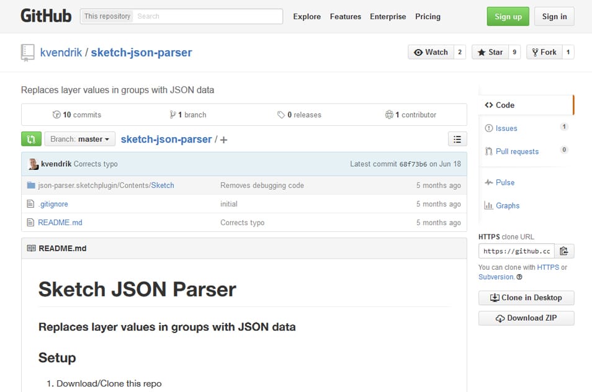Screen dimensions: 592x392
Task: Open the Pull requests tab
Action: pyautogui.click(x=526, y=152)
